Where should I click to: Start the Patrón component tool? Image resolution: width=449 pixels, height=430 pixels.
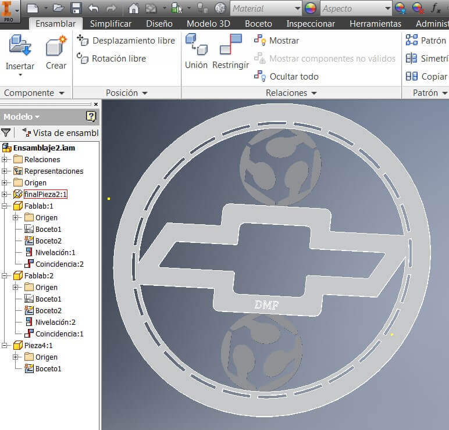pos(426,40)
